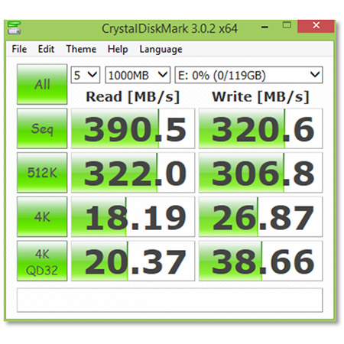Screen dimensions: 344x344
Task: Run all benchmarks with the All button
Action: click(x=42, y=84)
